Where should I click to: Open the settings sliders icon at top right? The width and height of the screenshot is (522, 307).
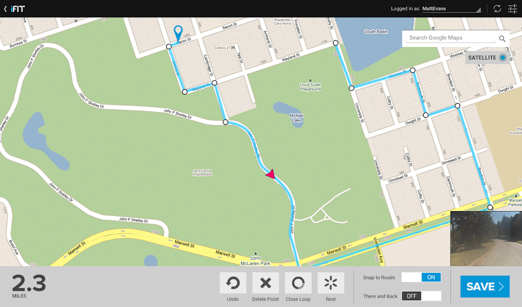[x=513, y=9]
